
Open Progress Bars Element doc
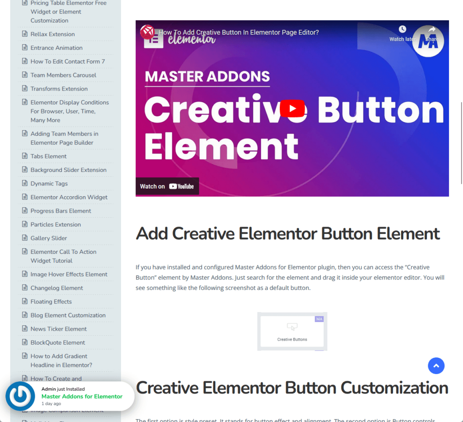click(61, 211)
